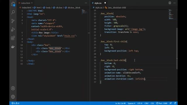Click the <div class="box"> line
Screen dimensions: 187x105
(x=41, y=45)
